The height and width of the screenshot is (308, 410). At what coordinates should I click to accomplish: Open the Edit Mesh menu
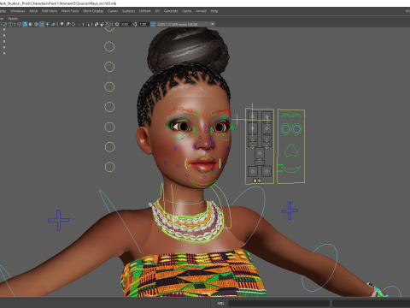(x=50, y=11)
